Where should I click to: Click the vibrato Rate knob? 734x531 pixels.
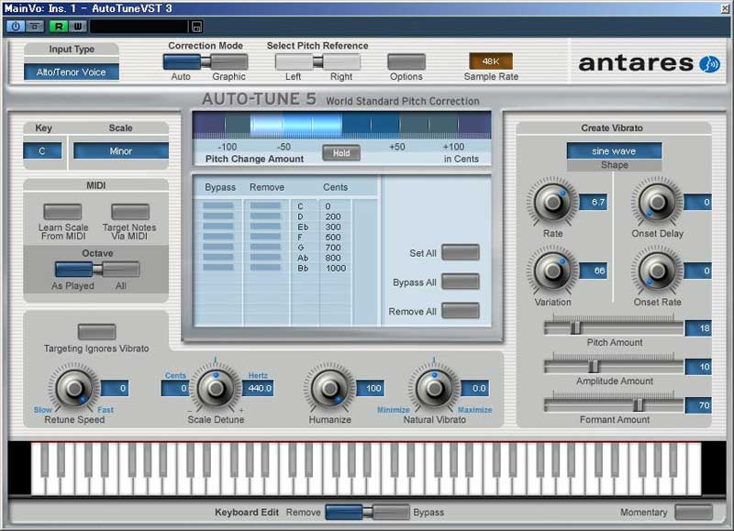click(x=553, y=202)
